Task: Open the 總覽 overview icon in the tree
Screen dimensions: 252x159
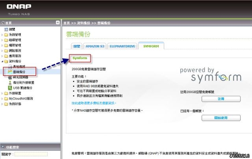Action: [x=6, y=29]
